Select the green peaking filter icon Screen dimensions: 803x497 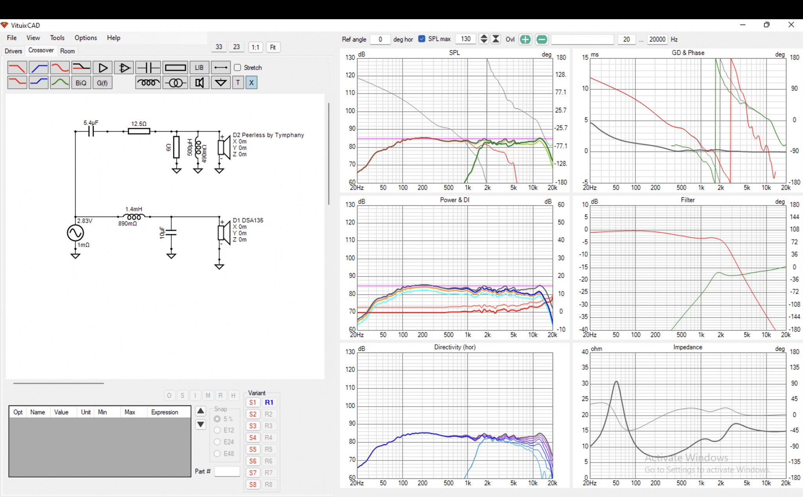pyautogui.click(x=60, y=83)
